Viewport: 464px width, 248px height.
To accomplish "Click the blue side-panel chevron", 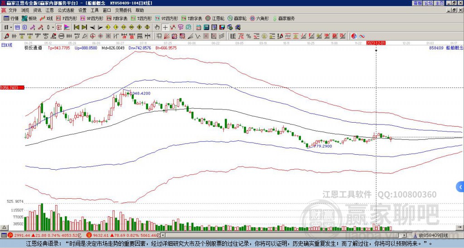I will click(x=460, y=187).
